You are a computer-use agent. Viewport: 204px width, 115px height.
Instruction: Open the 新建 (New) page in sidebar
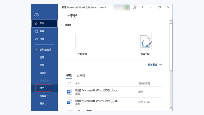pos(45,31)
